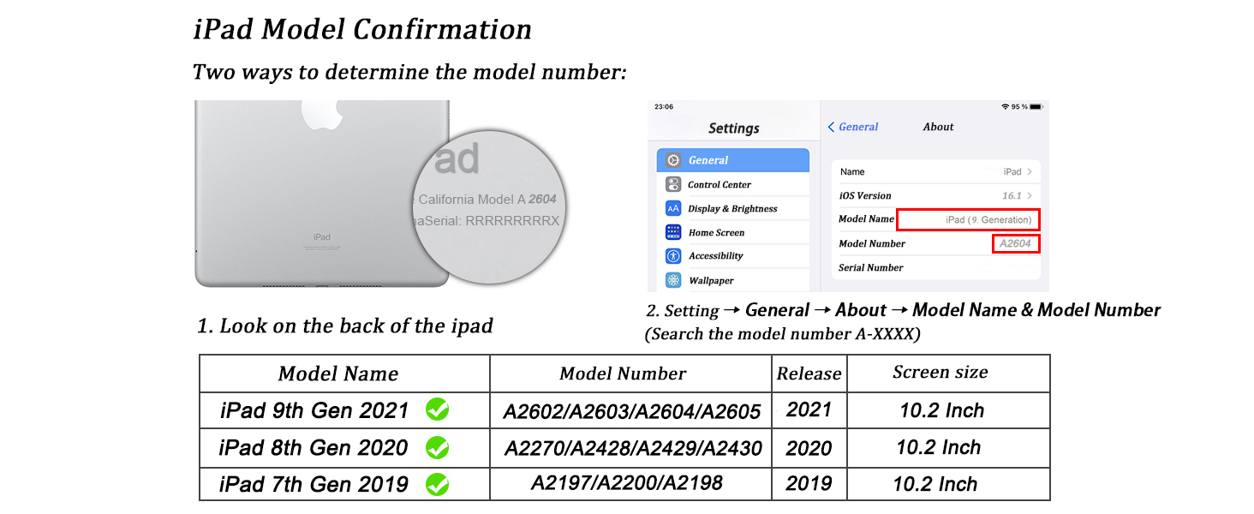The height and width of the screenshot is (514, 1254).
Task: Expand the iOS Version 16.1 chevron
Action: click(1029, 196)
